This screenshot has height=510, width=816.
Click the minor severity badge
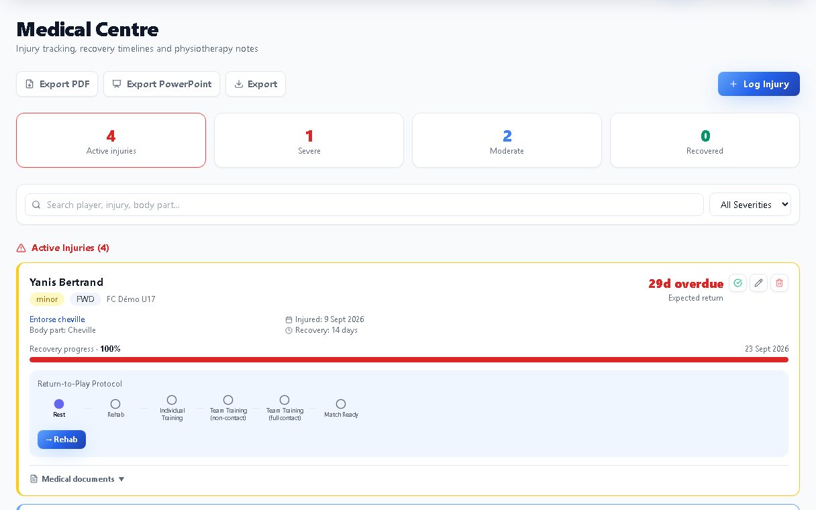coord(47,299)
